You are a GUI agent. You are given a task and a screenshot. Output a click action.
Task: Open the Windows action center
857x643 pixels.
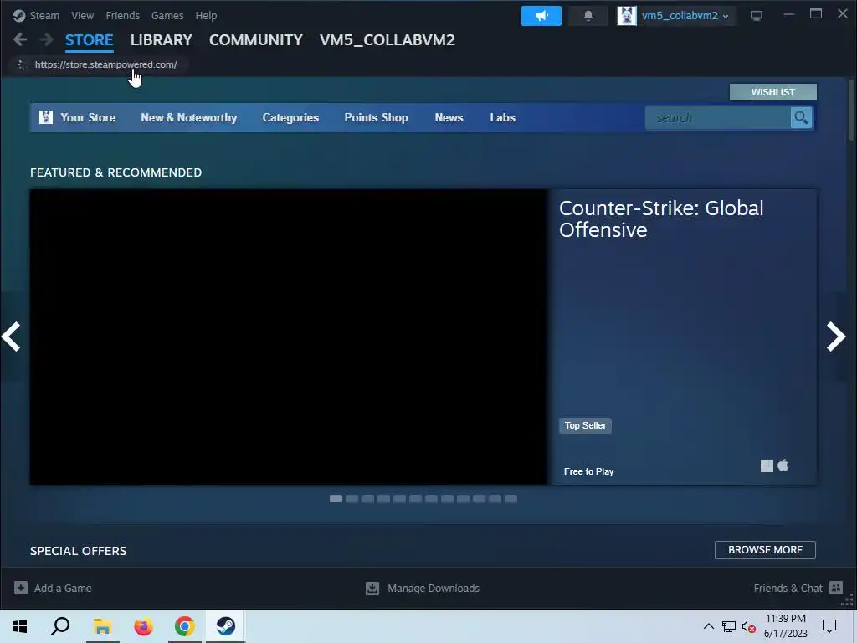(829, 626)
